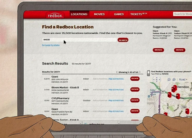Zoom out the map with the minus magnifier

coord(169,80)
